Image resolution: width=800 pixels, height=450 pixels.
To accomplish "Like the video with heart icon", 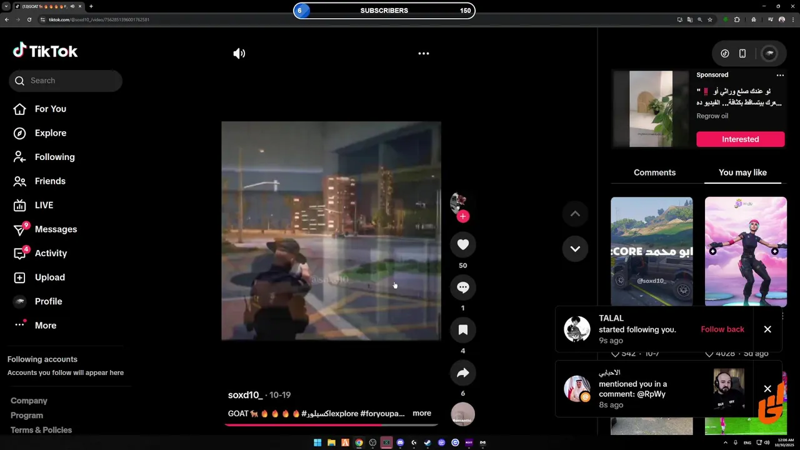I will pos(462,245).
